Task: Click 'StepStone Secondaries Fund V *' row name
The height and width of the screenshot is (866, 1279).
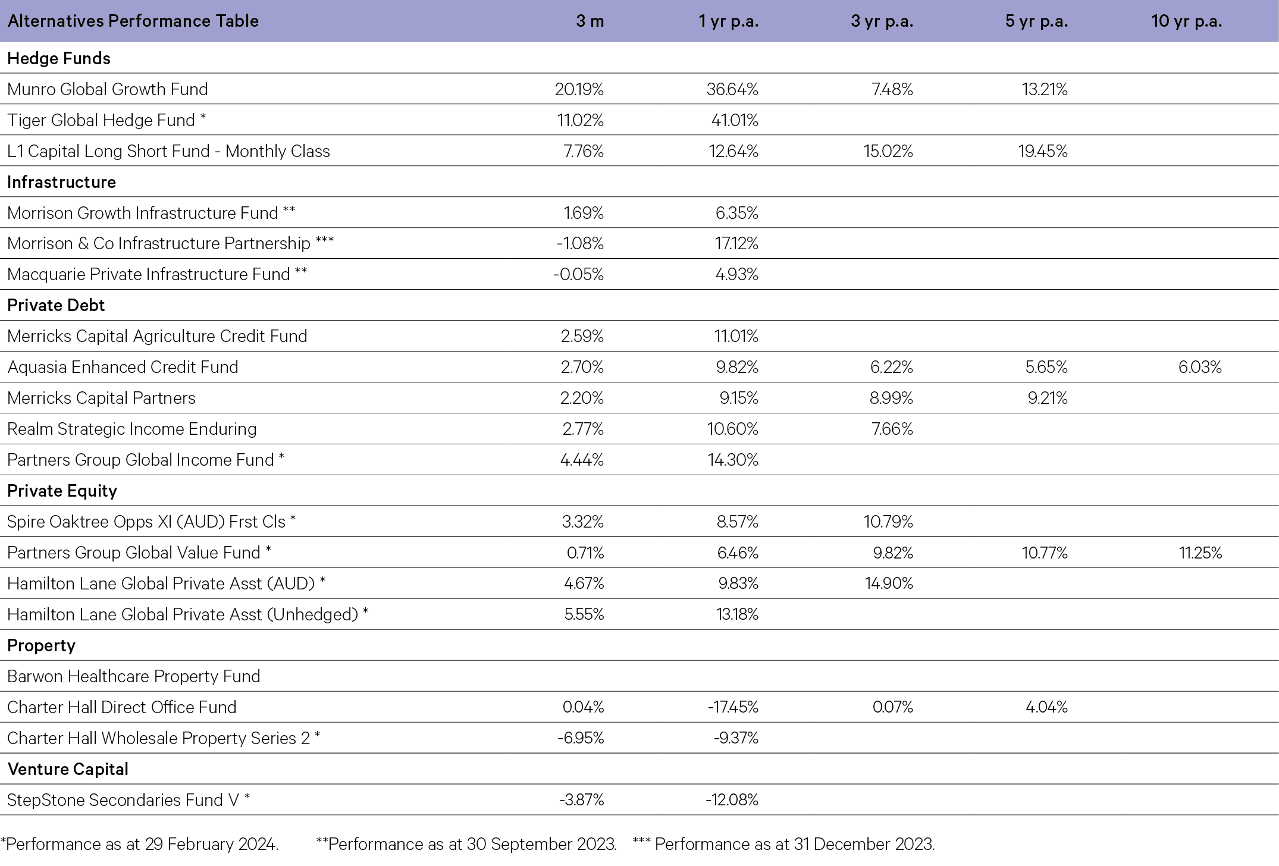Action: (x=128, y=800)
